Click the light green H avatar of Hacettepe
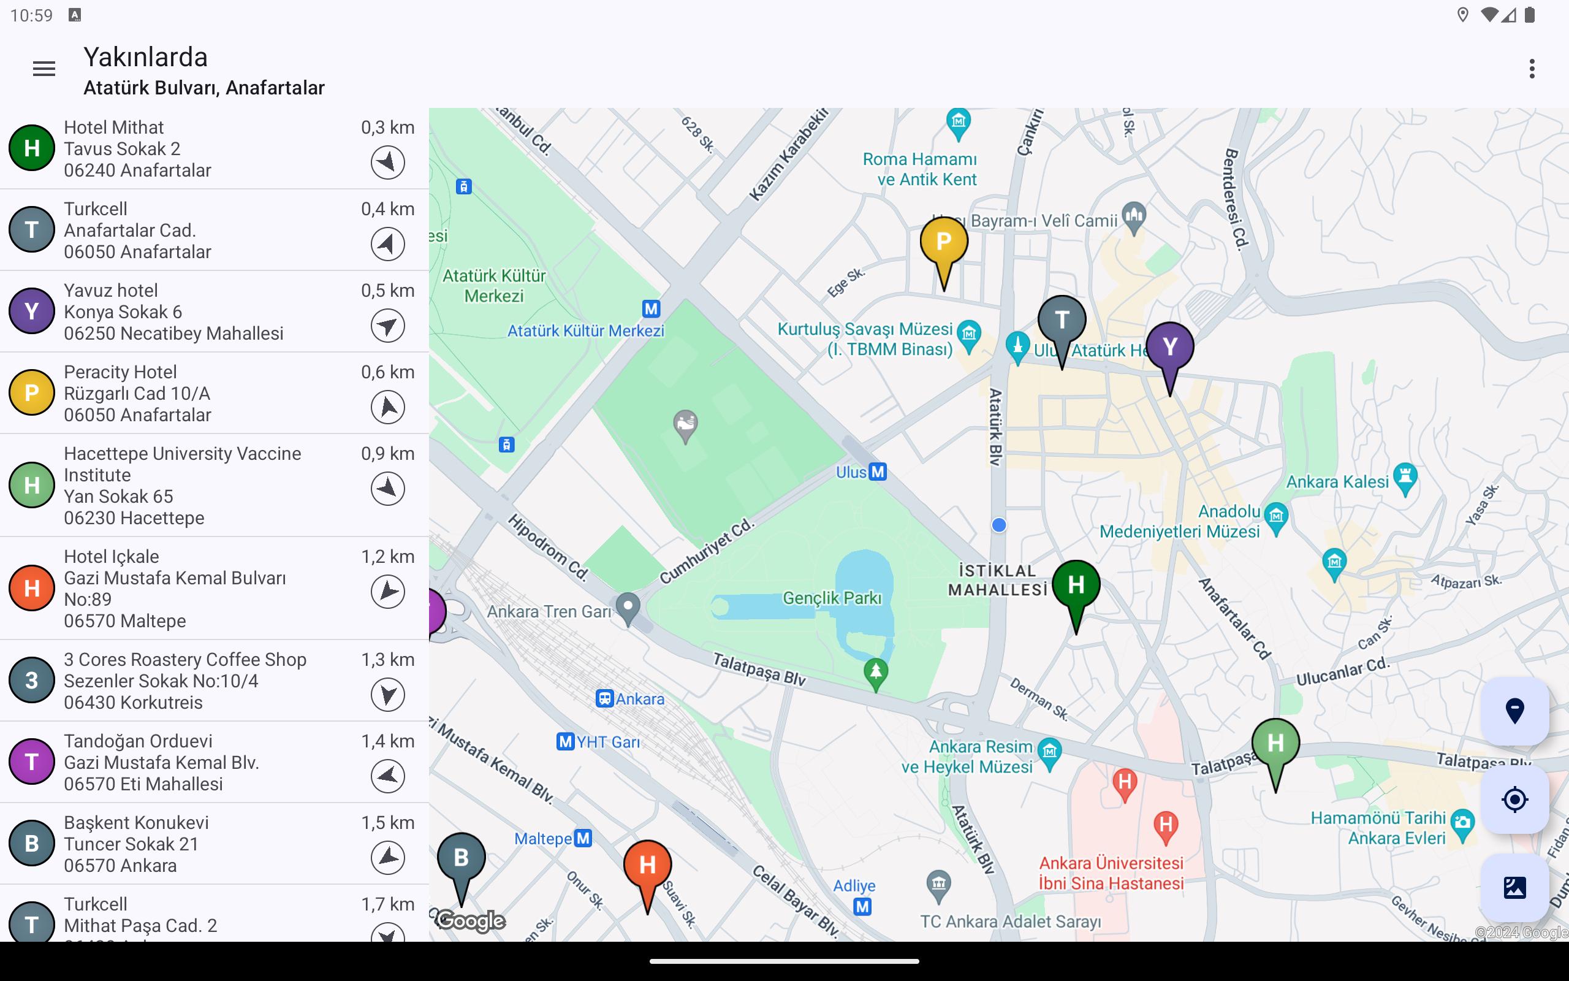Image resolution: width=1569 pixels, height=981 pixels. pyautogui.click(x=31, y=486)
